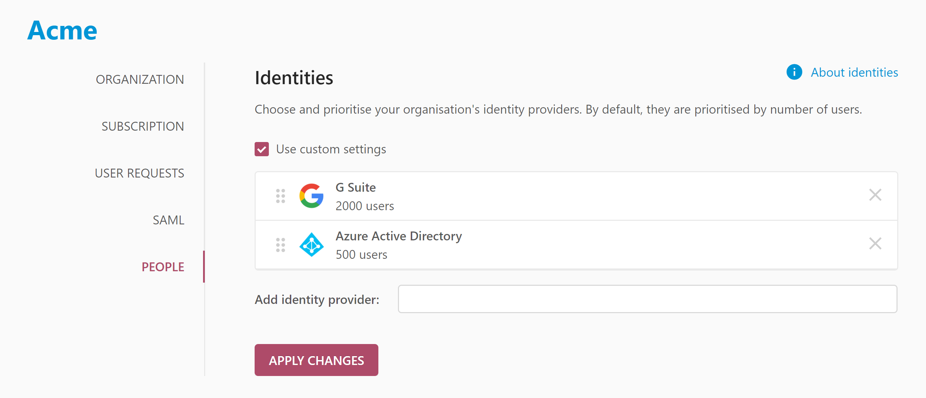The height and width of the screenshot is (398, 926).
Task: Select the SAML sidebar item
Action: 168,220
